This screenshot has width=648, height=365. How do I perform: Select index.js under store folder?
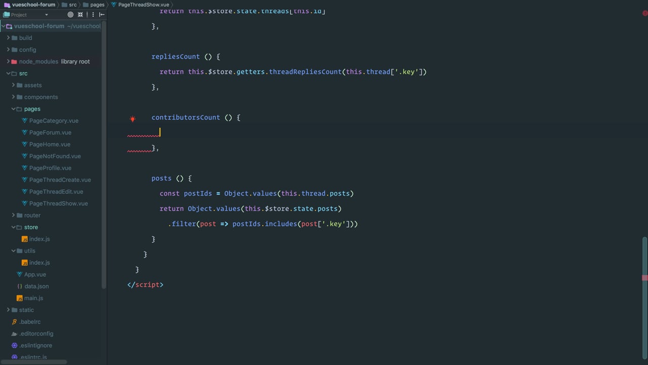(39, 239)
